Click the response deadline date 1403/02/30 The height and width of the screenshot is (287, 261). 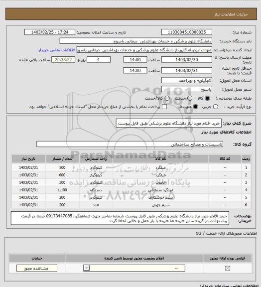(187, 60)
